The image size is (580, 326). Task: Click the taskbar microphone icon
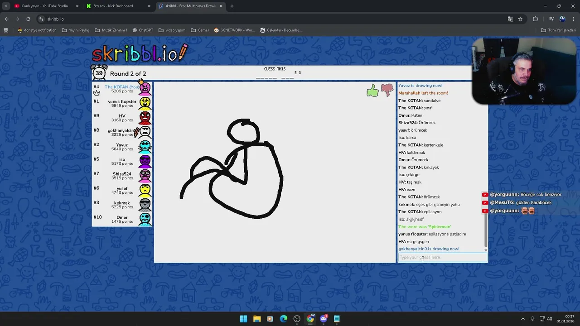(x=533, y=319)
